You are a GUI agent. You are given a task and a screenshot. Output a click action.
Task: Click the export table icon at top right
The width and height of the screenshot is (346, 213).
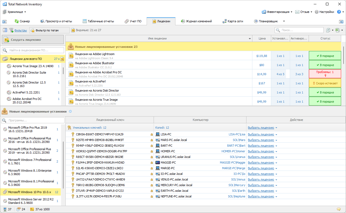coord(337,30)
